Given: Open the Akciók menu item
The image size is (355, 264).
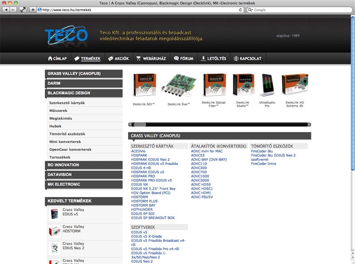Looking at the screenshot, I should [x=118, y=59].
